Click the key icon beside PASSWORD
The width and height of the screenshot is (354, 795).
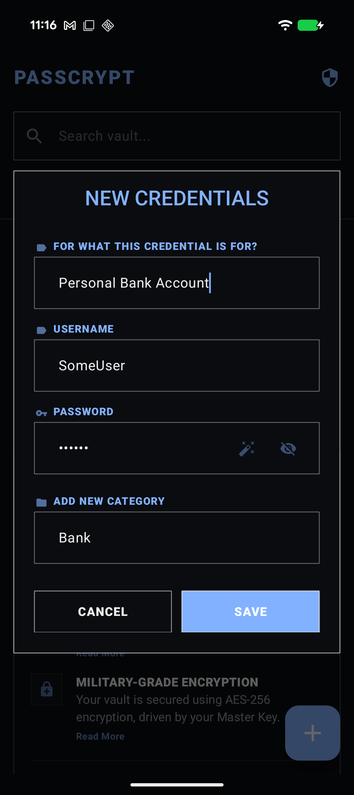coord(42,412)
